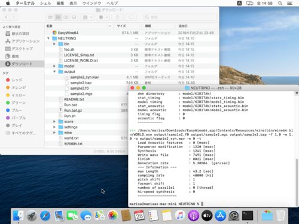The height and width of the screenshot is (224, 299).
Task: Switch Finder to list view
Action: point(58,17)
